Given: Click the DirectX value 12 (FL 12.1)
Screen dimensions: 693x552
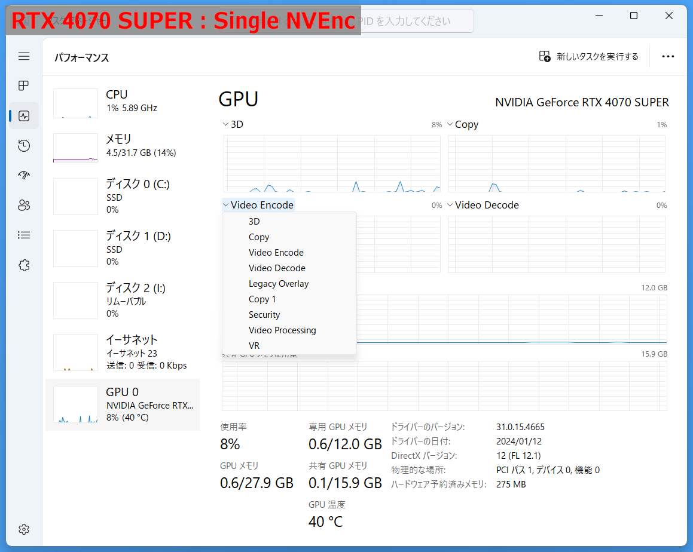Looking at the screenshot, I should (x=518, y=456).
